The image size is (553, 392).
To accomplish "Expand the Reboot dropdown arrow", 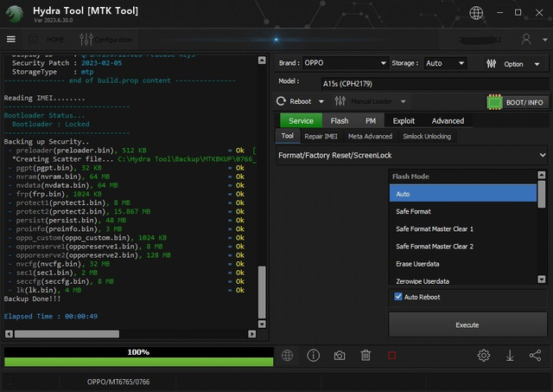I will (x=321, y=102).
